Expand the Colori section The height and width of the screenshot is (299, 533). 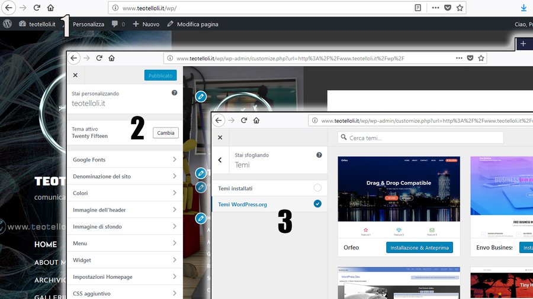click(124, 193)
